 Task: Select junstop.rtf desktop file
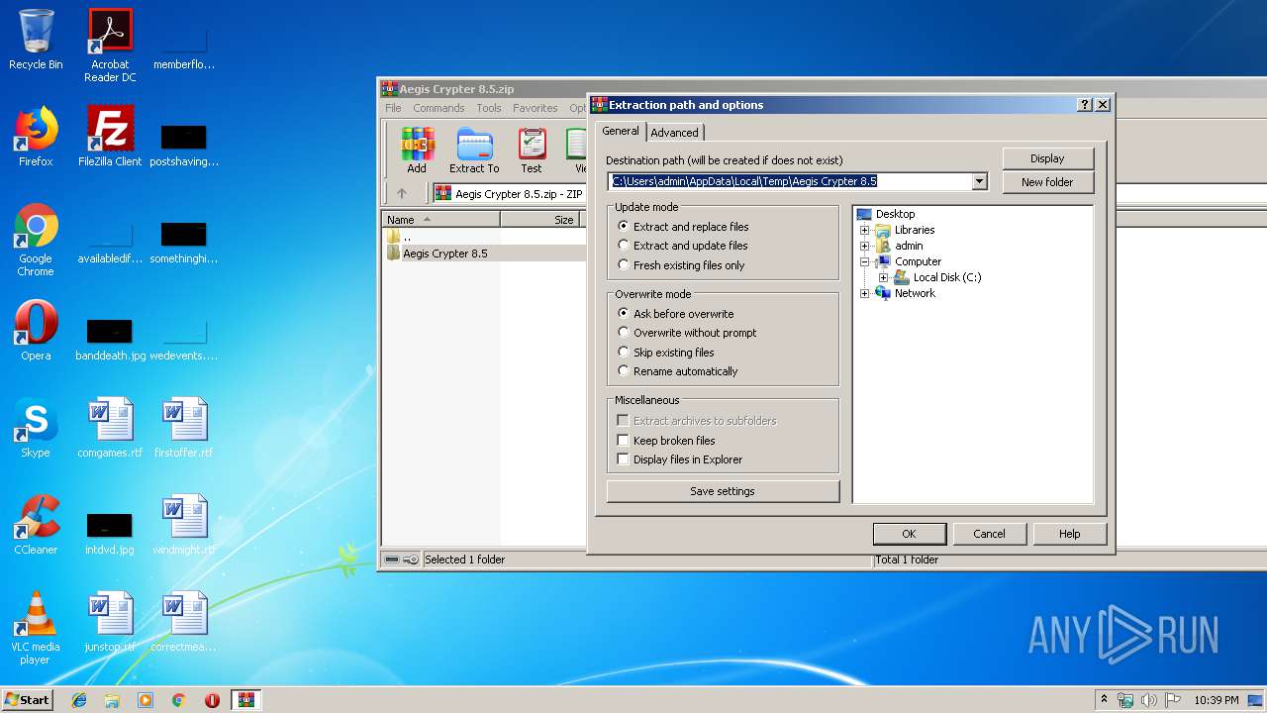110,621
